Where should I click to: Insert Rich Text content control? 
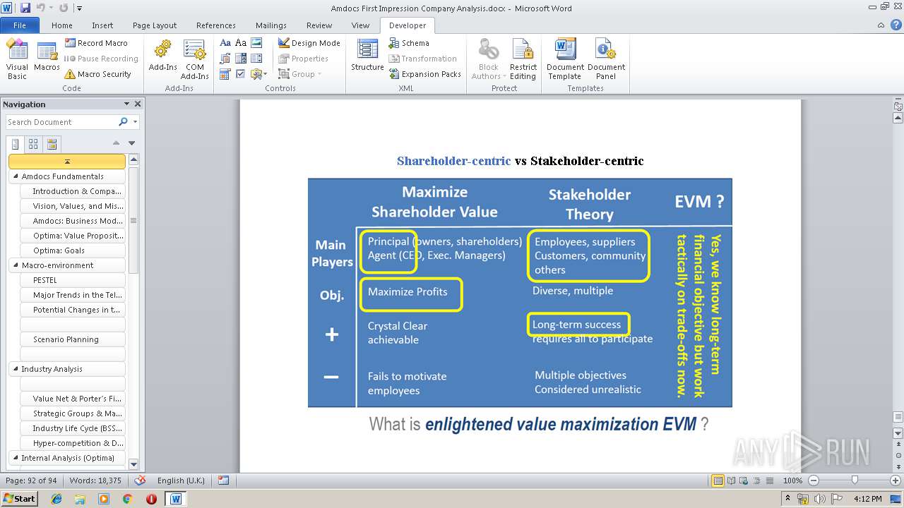(x=225, y=43)
